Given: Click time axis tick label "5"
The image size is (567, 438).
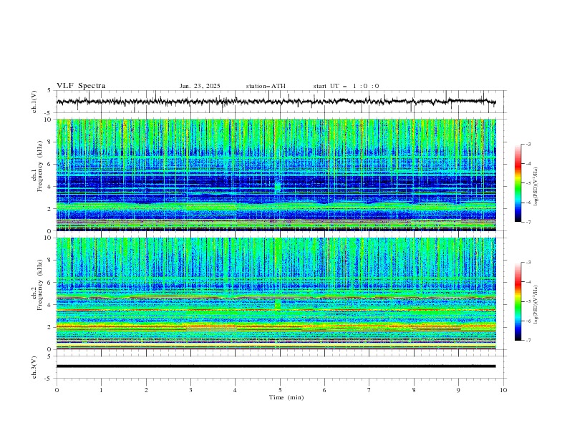Looking at the screenshot, I should click(x=280, y=390).
